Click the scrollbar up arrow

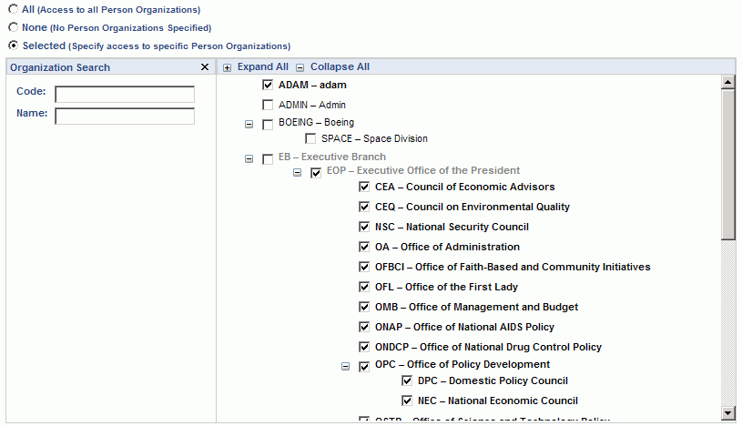pyautogui.click(x=727, y=82)
